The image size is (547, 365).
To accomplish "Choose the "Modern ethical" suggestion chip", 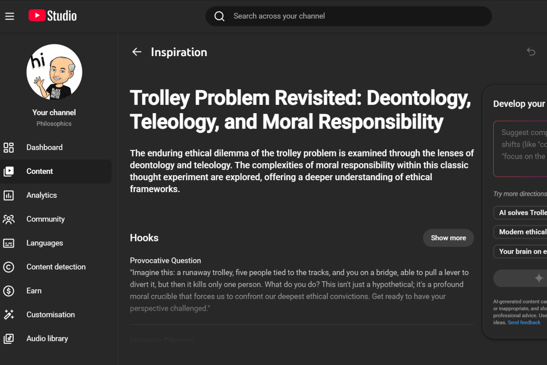I will tap(521, 232).
